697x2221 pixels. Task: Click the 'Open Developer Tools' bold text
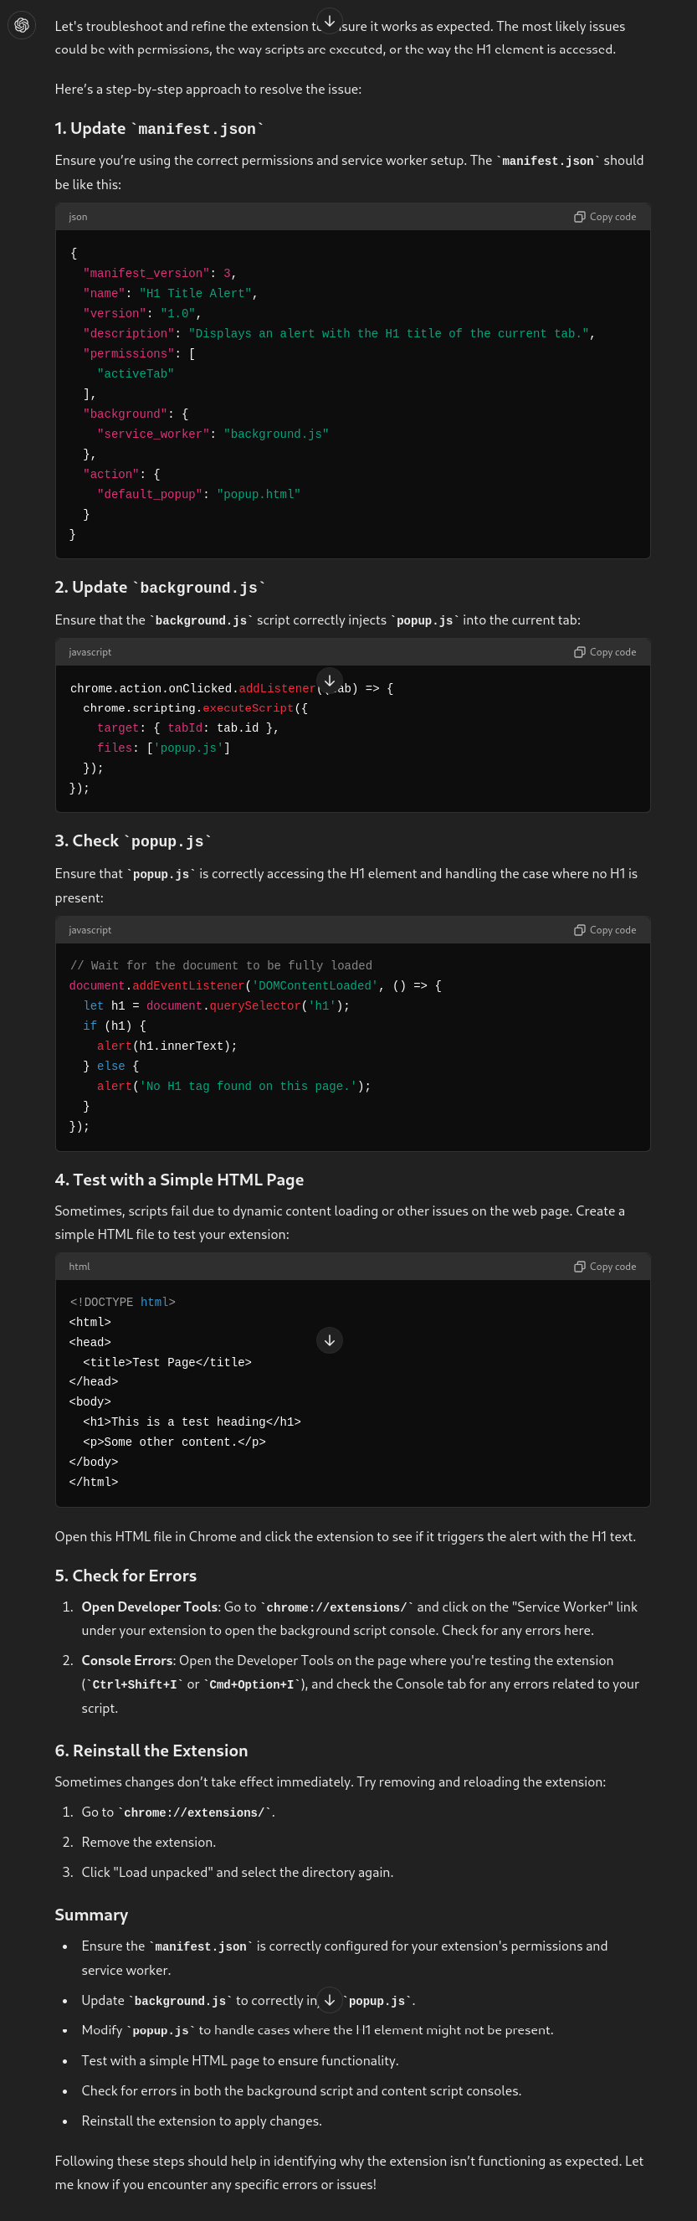[149, 1607]
